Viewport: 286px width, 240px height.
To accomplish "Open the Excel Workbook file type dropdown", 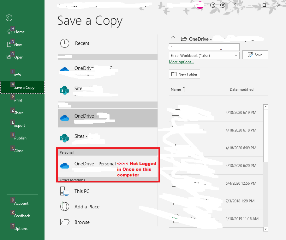I will pos(204,55).
